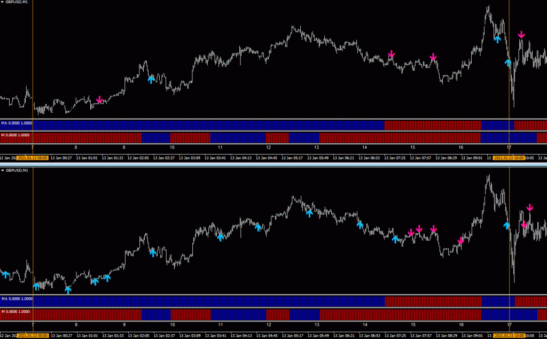Image resolution: width=547 pixels, height=339 pixels.
Task: Click upper chart time label 13 Jan 01:33
Action: click(112, 158)
